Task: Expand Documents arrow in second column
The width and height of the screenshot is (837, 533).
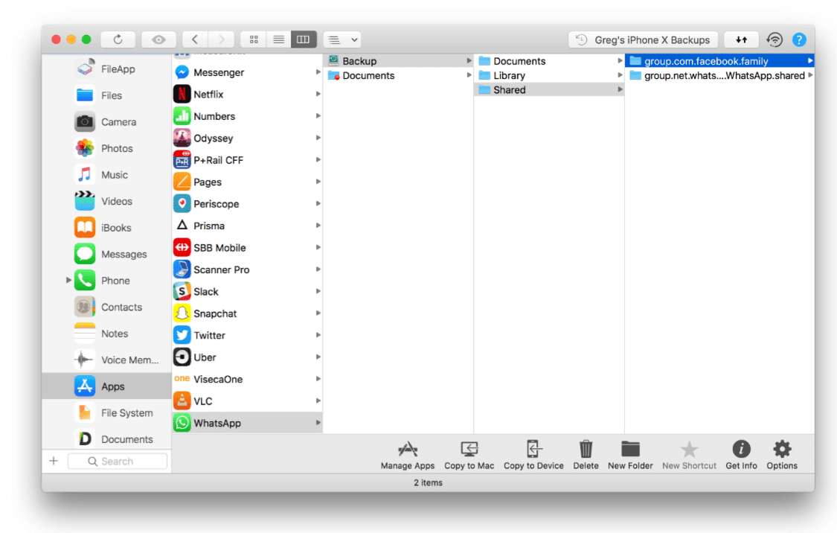Action: click(x=469, y=75)
